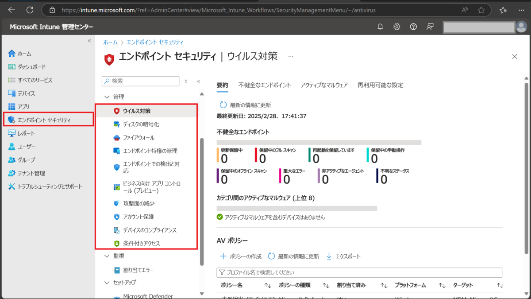This screenshot has height=299, width=531.
Task: Sort by 割り当て済み column arrows
Action: [384, 286]
